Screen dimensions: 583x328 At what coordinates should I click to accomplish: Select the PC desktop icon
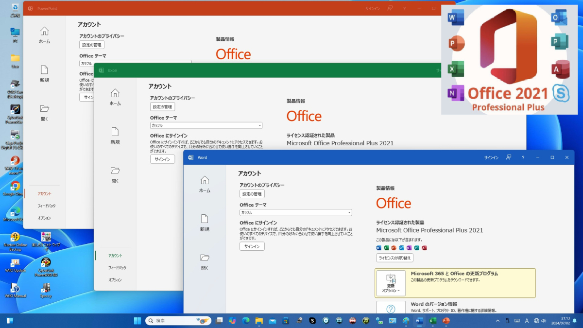pyautogui.click(x=15, y=35)
